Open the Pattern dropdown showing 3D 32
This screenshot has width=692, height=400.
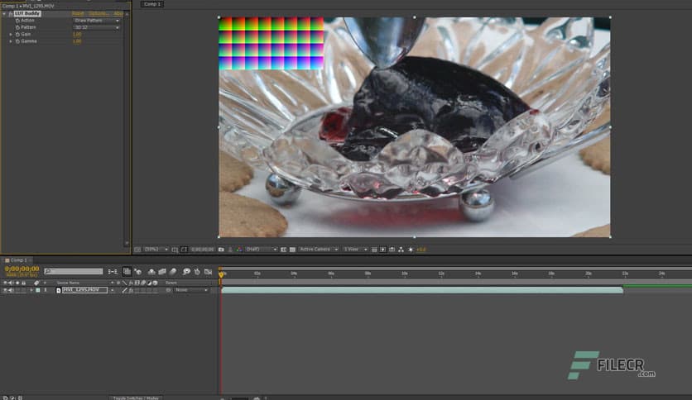pos(96,27)
